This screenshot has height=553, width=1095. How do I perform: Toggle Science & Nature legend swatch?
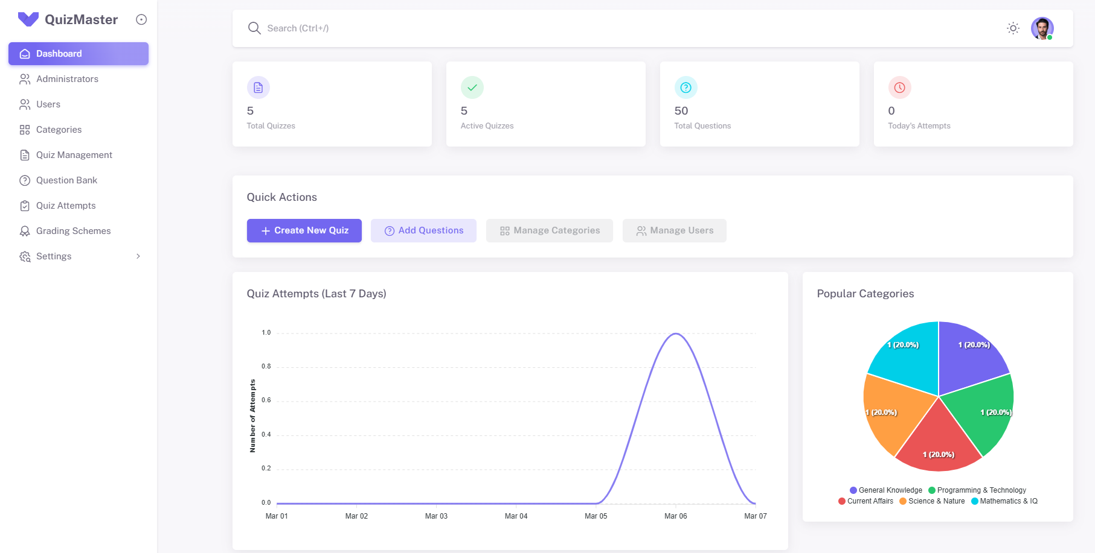[x=903, y=501]
